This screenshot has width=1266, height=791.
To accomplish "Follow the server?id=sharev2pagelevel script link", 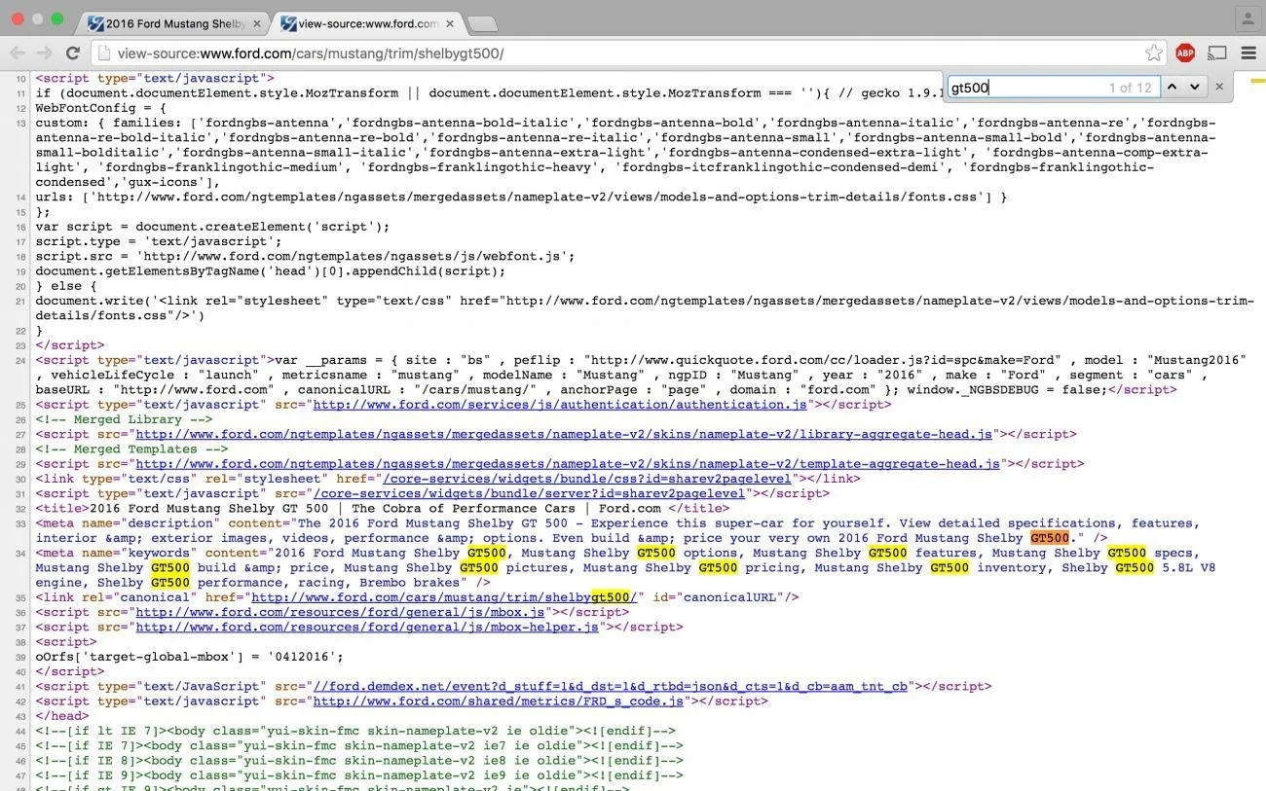I will coord(529,493).
